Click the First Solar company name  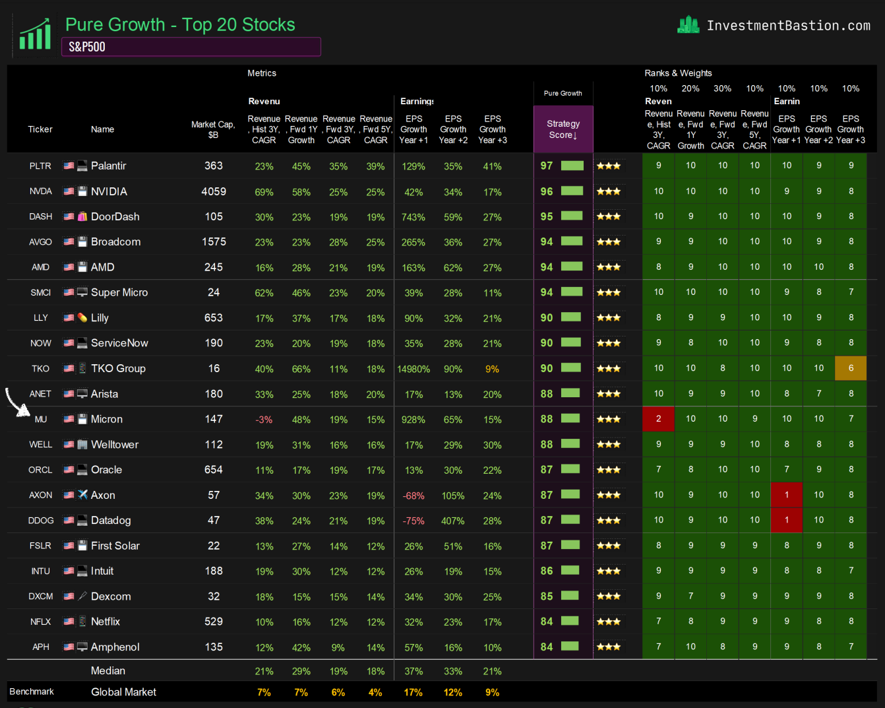pyautogui.click(x=115, y=546)
